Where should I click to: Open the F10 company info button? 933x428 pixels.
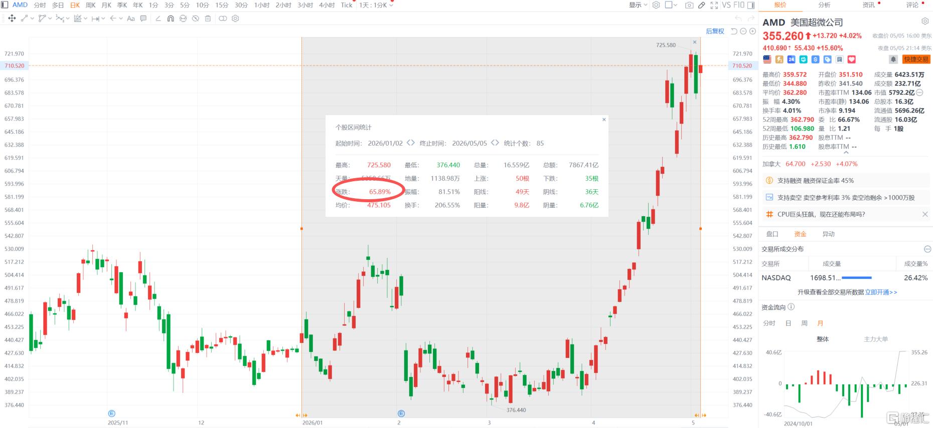click(x=739, y=5)
